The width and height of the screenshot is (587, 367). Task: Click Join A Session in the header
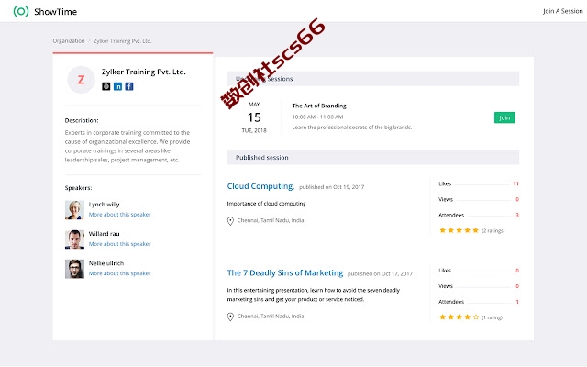pos(562,11)
